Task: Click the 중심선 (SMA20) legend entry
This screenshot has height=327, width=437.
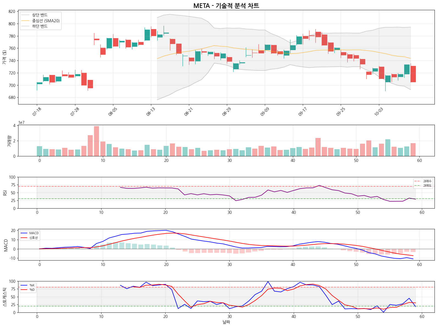Action: (46, 21)
